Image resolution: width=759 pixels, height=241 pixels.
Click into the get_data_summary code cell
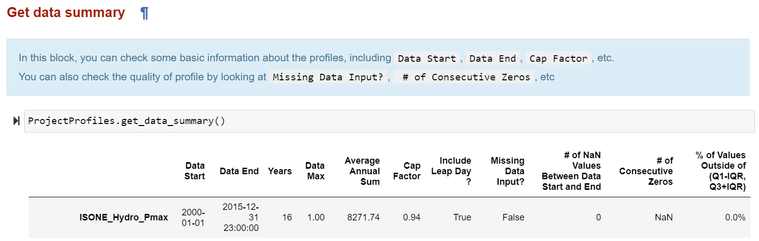point(389,121)
